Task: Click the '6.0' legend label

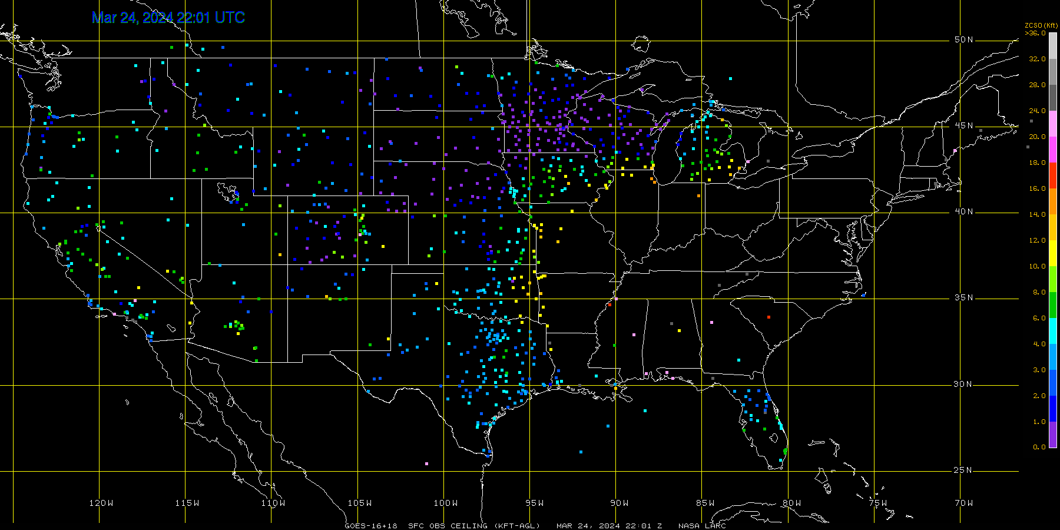Action: point(1039,318)
